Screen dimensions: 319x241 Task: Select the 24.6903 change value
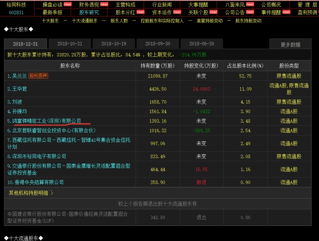[201, 89]
